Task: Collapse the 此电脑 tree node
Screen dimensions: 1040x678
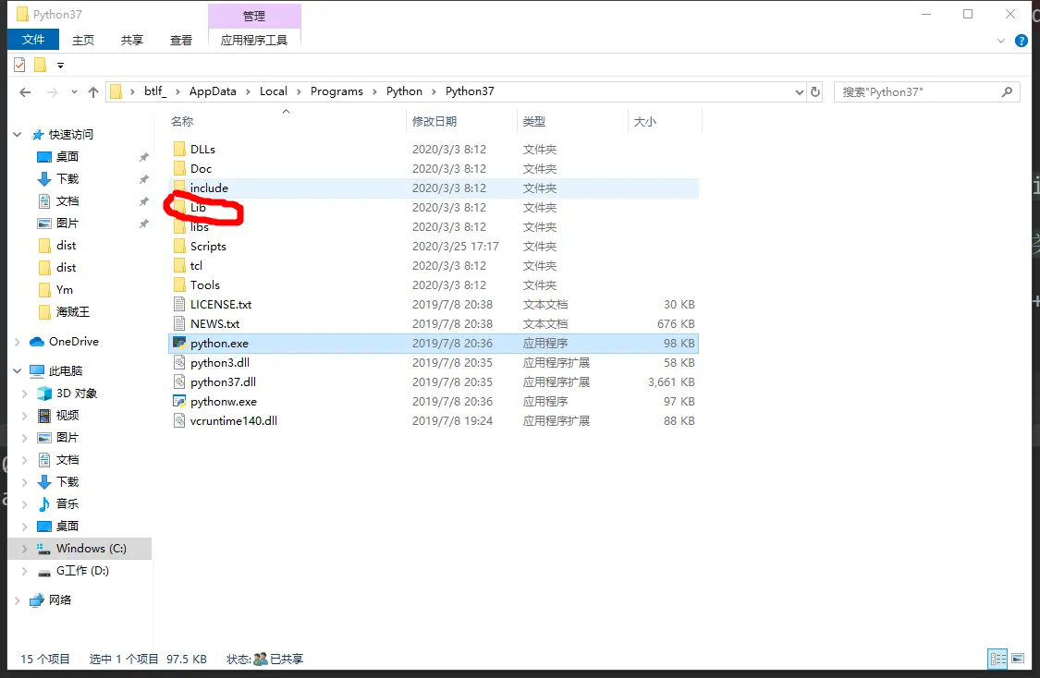Action: click(18, 371)
